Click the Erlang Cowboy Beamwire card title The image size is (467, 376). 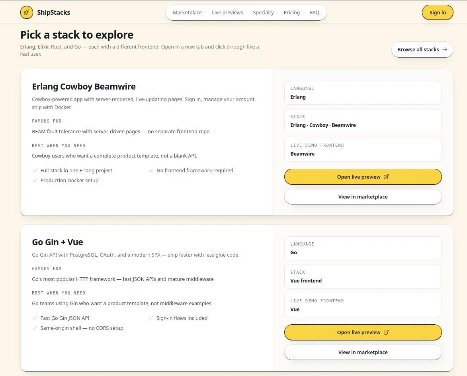tap(84, 87)
